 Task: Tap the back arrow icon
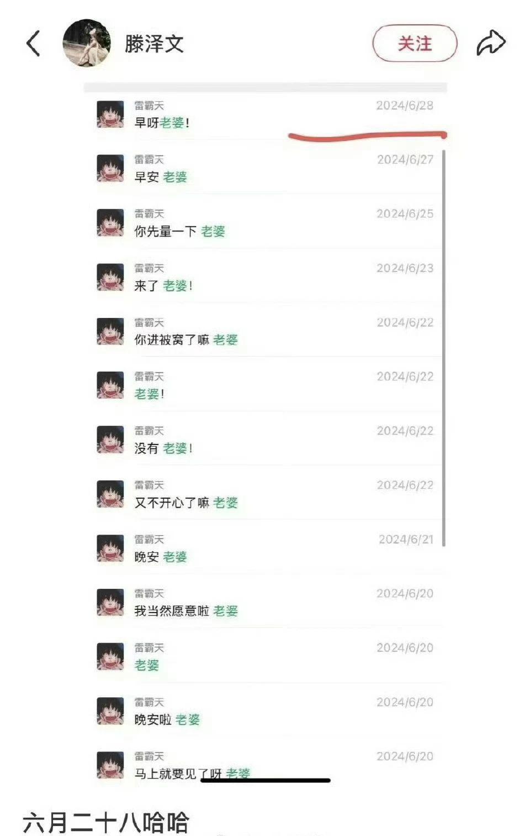pyautogui.click(x=34, y=44)
